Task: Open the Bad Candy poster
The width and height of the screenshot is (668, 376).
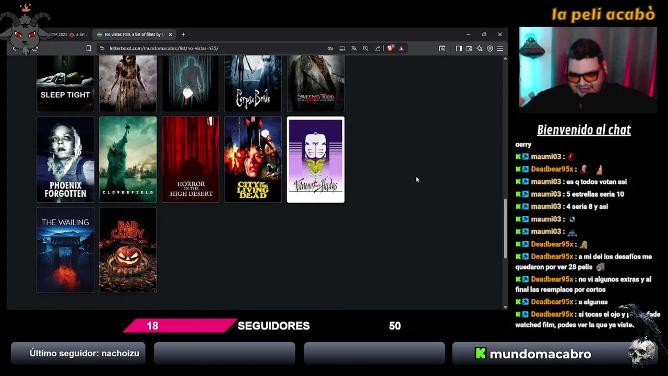Action: pyautogui.click(x=128, y=250)
